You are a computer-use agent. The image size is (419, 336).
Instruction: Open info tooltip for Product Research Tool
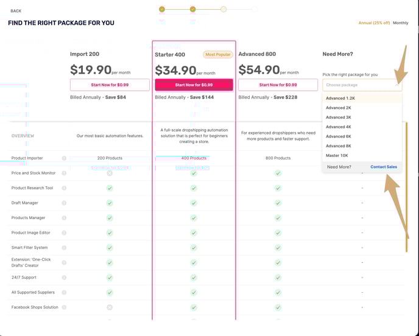click(x=64, y=188)
